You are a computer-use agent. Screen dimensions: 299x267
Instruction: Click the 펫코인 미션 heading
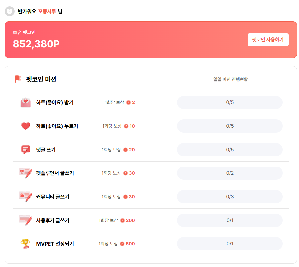point(41,79)
